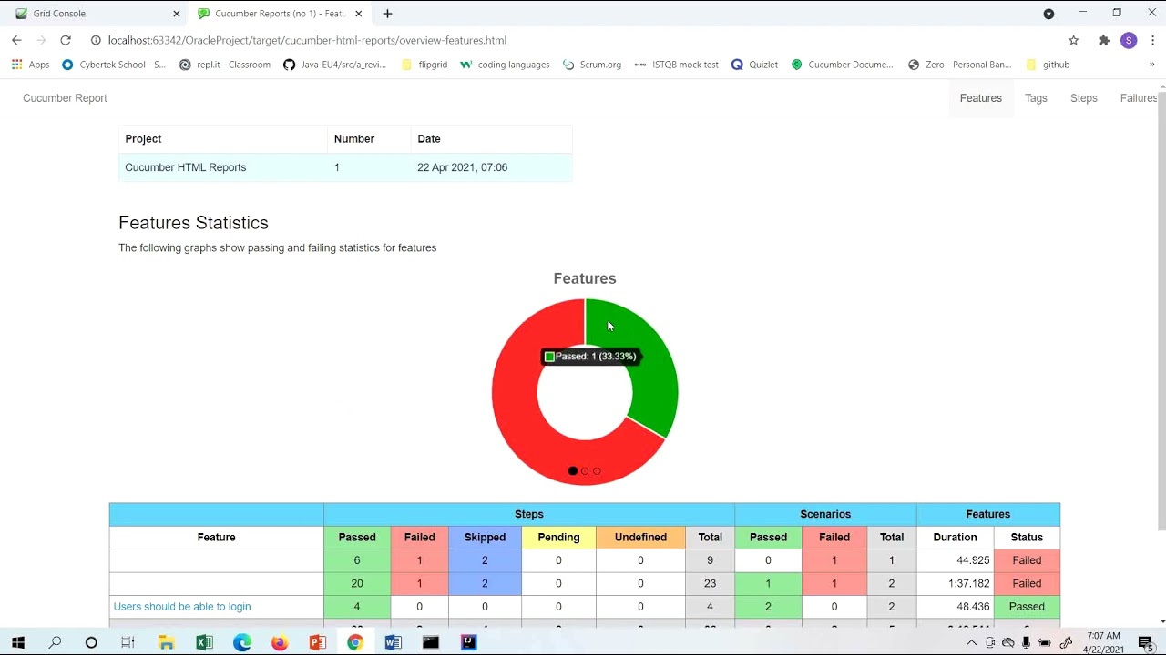Open Microsoft Edge from the taskbar
The width and height of the screenshot is (1166, 655).
(x=241, y=642)
